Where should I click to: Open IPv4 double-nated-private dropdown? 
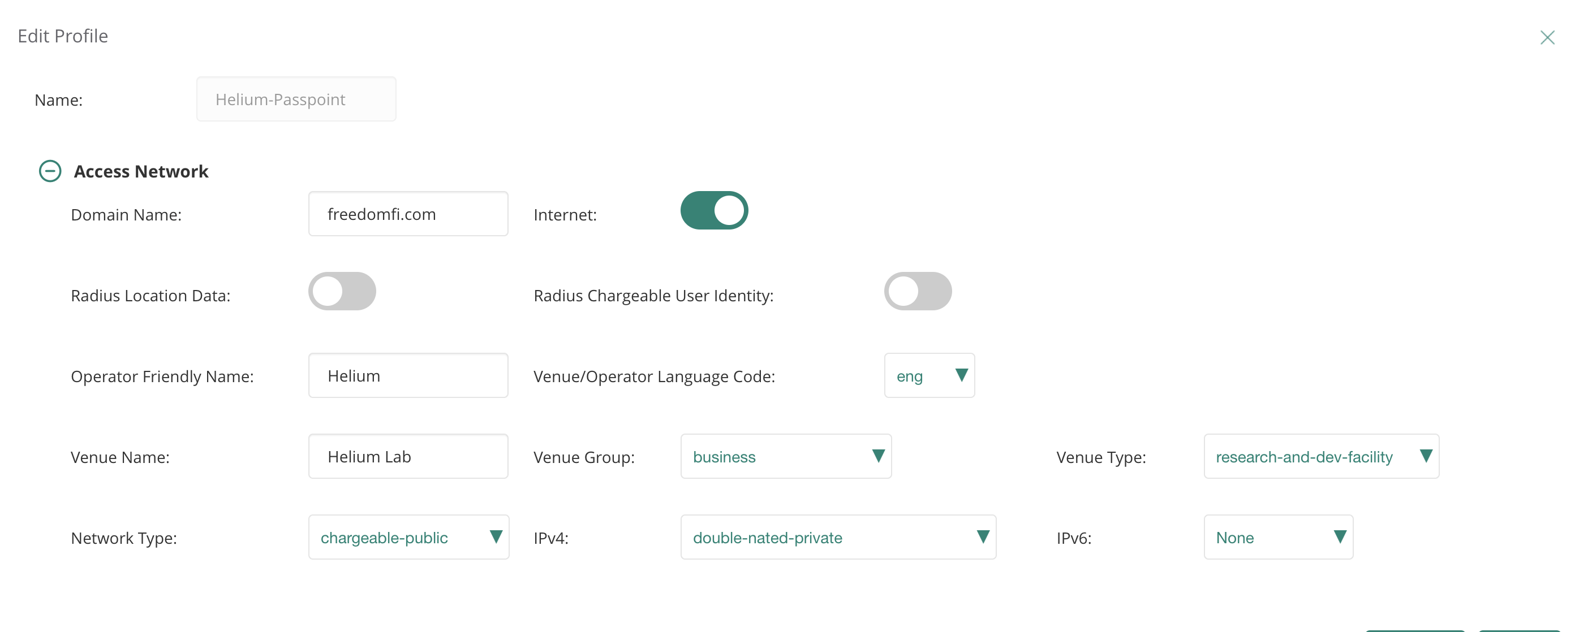(837, 537)
